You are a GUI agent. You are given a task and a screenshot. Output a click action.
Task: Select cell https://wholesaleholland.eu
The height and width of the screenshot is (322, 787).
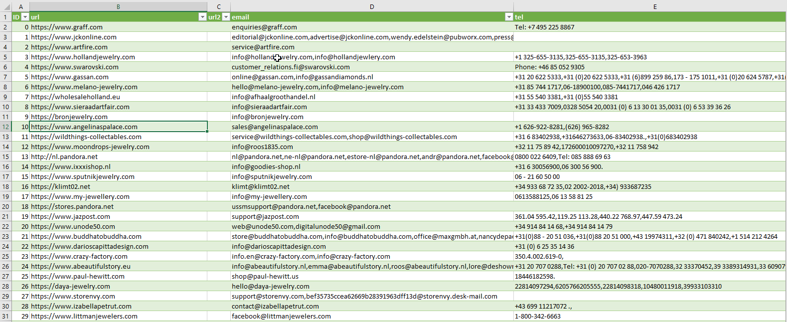click(x=118, y=97)
